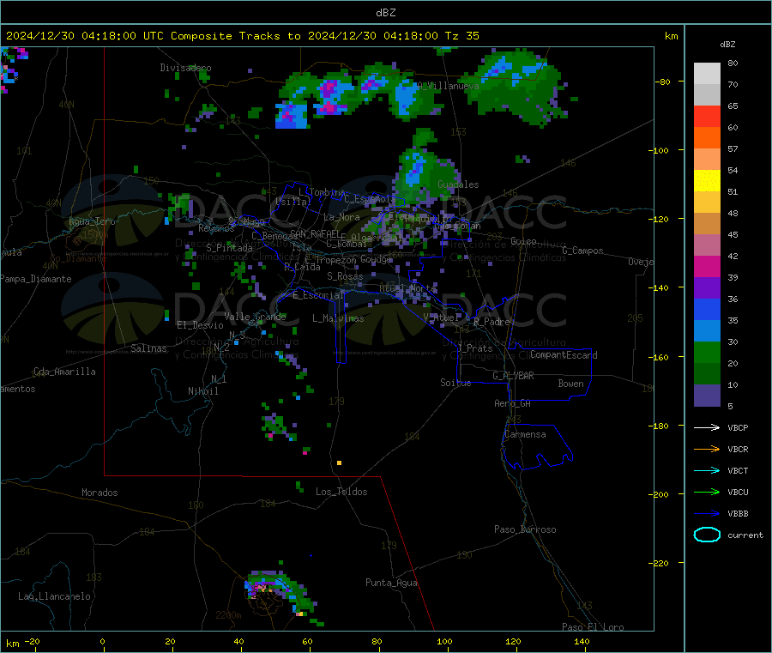Click the Cda_Amarilla place label
The image size is (772, 653).
(x=64, y=372)
